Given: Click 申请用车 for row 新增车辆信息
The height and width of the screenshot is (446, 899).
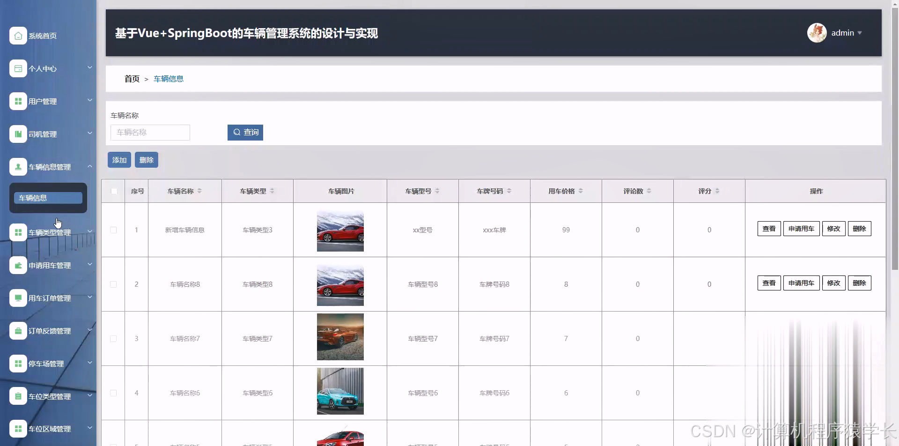Looking at the screenshot, I should (x=802, y=229).
